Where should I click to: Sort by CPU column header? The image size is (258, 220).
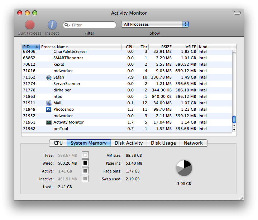(128, 47)
